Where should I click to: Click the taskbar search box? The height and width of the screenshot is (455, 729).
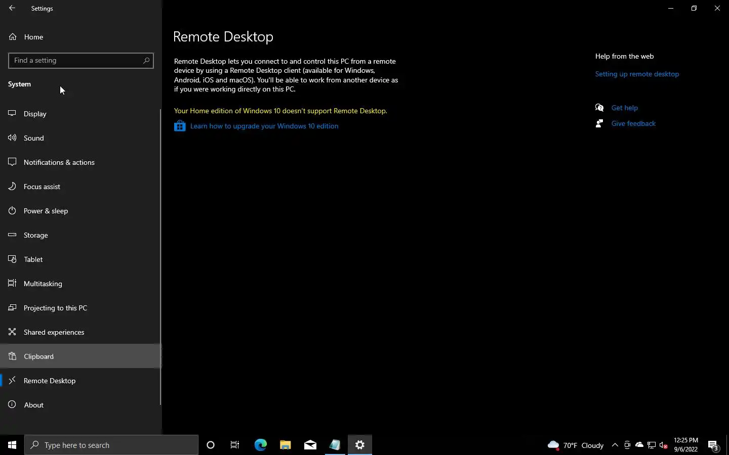click(x=111, y=445)
